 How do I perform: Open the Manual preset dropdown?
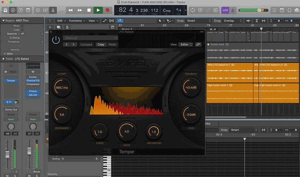90,38
